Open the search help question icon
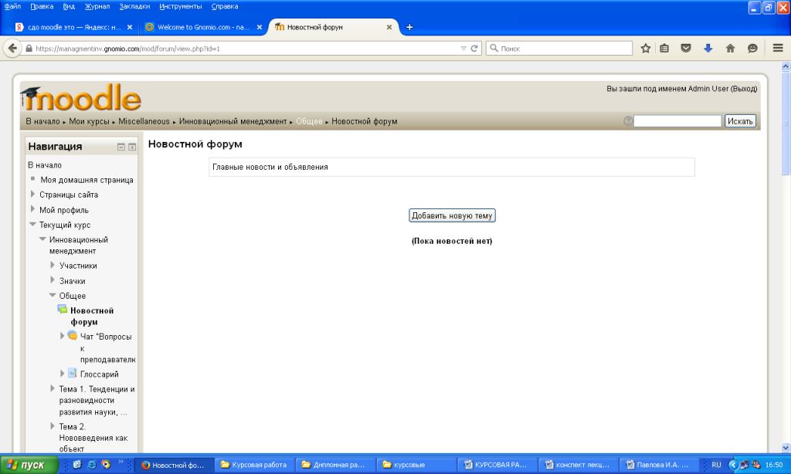Image resolution: width=791 pixels, height=474 pixels. 627,121
